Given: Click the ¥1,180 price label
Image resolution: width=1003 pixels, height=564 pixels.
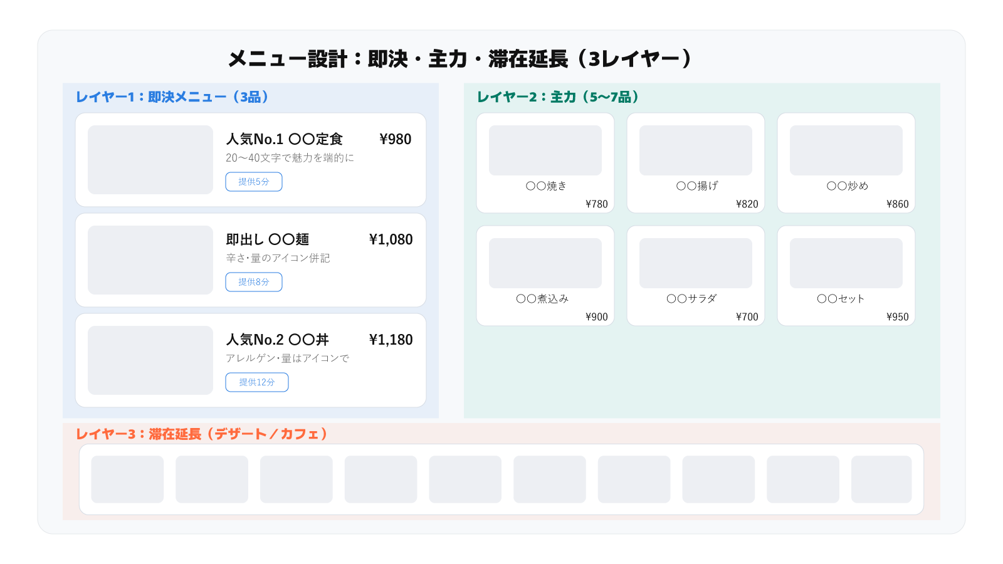Looking at the screenshot, I should (x=391, y=340).
